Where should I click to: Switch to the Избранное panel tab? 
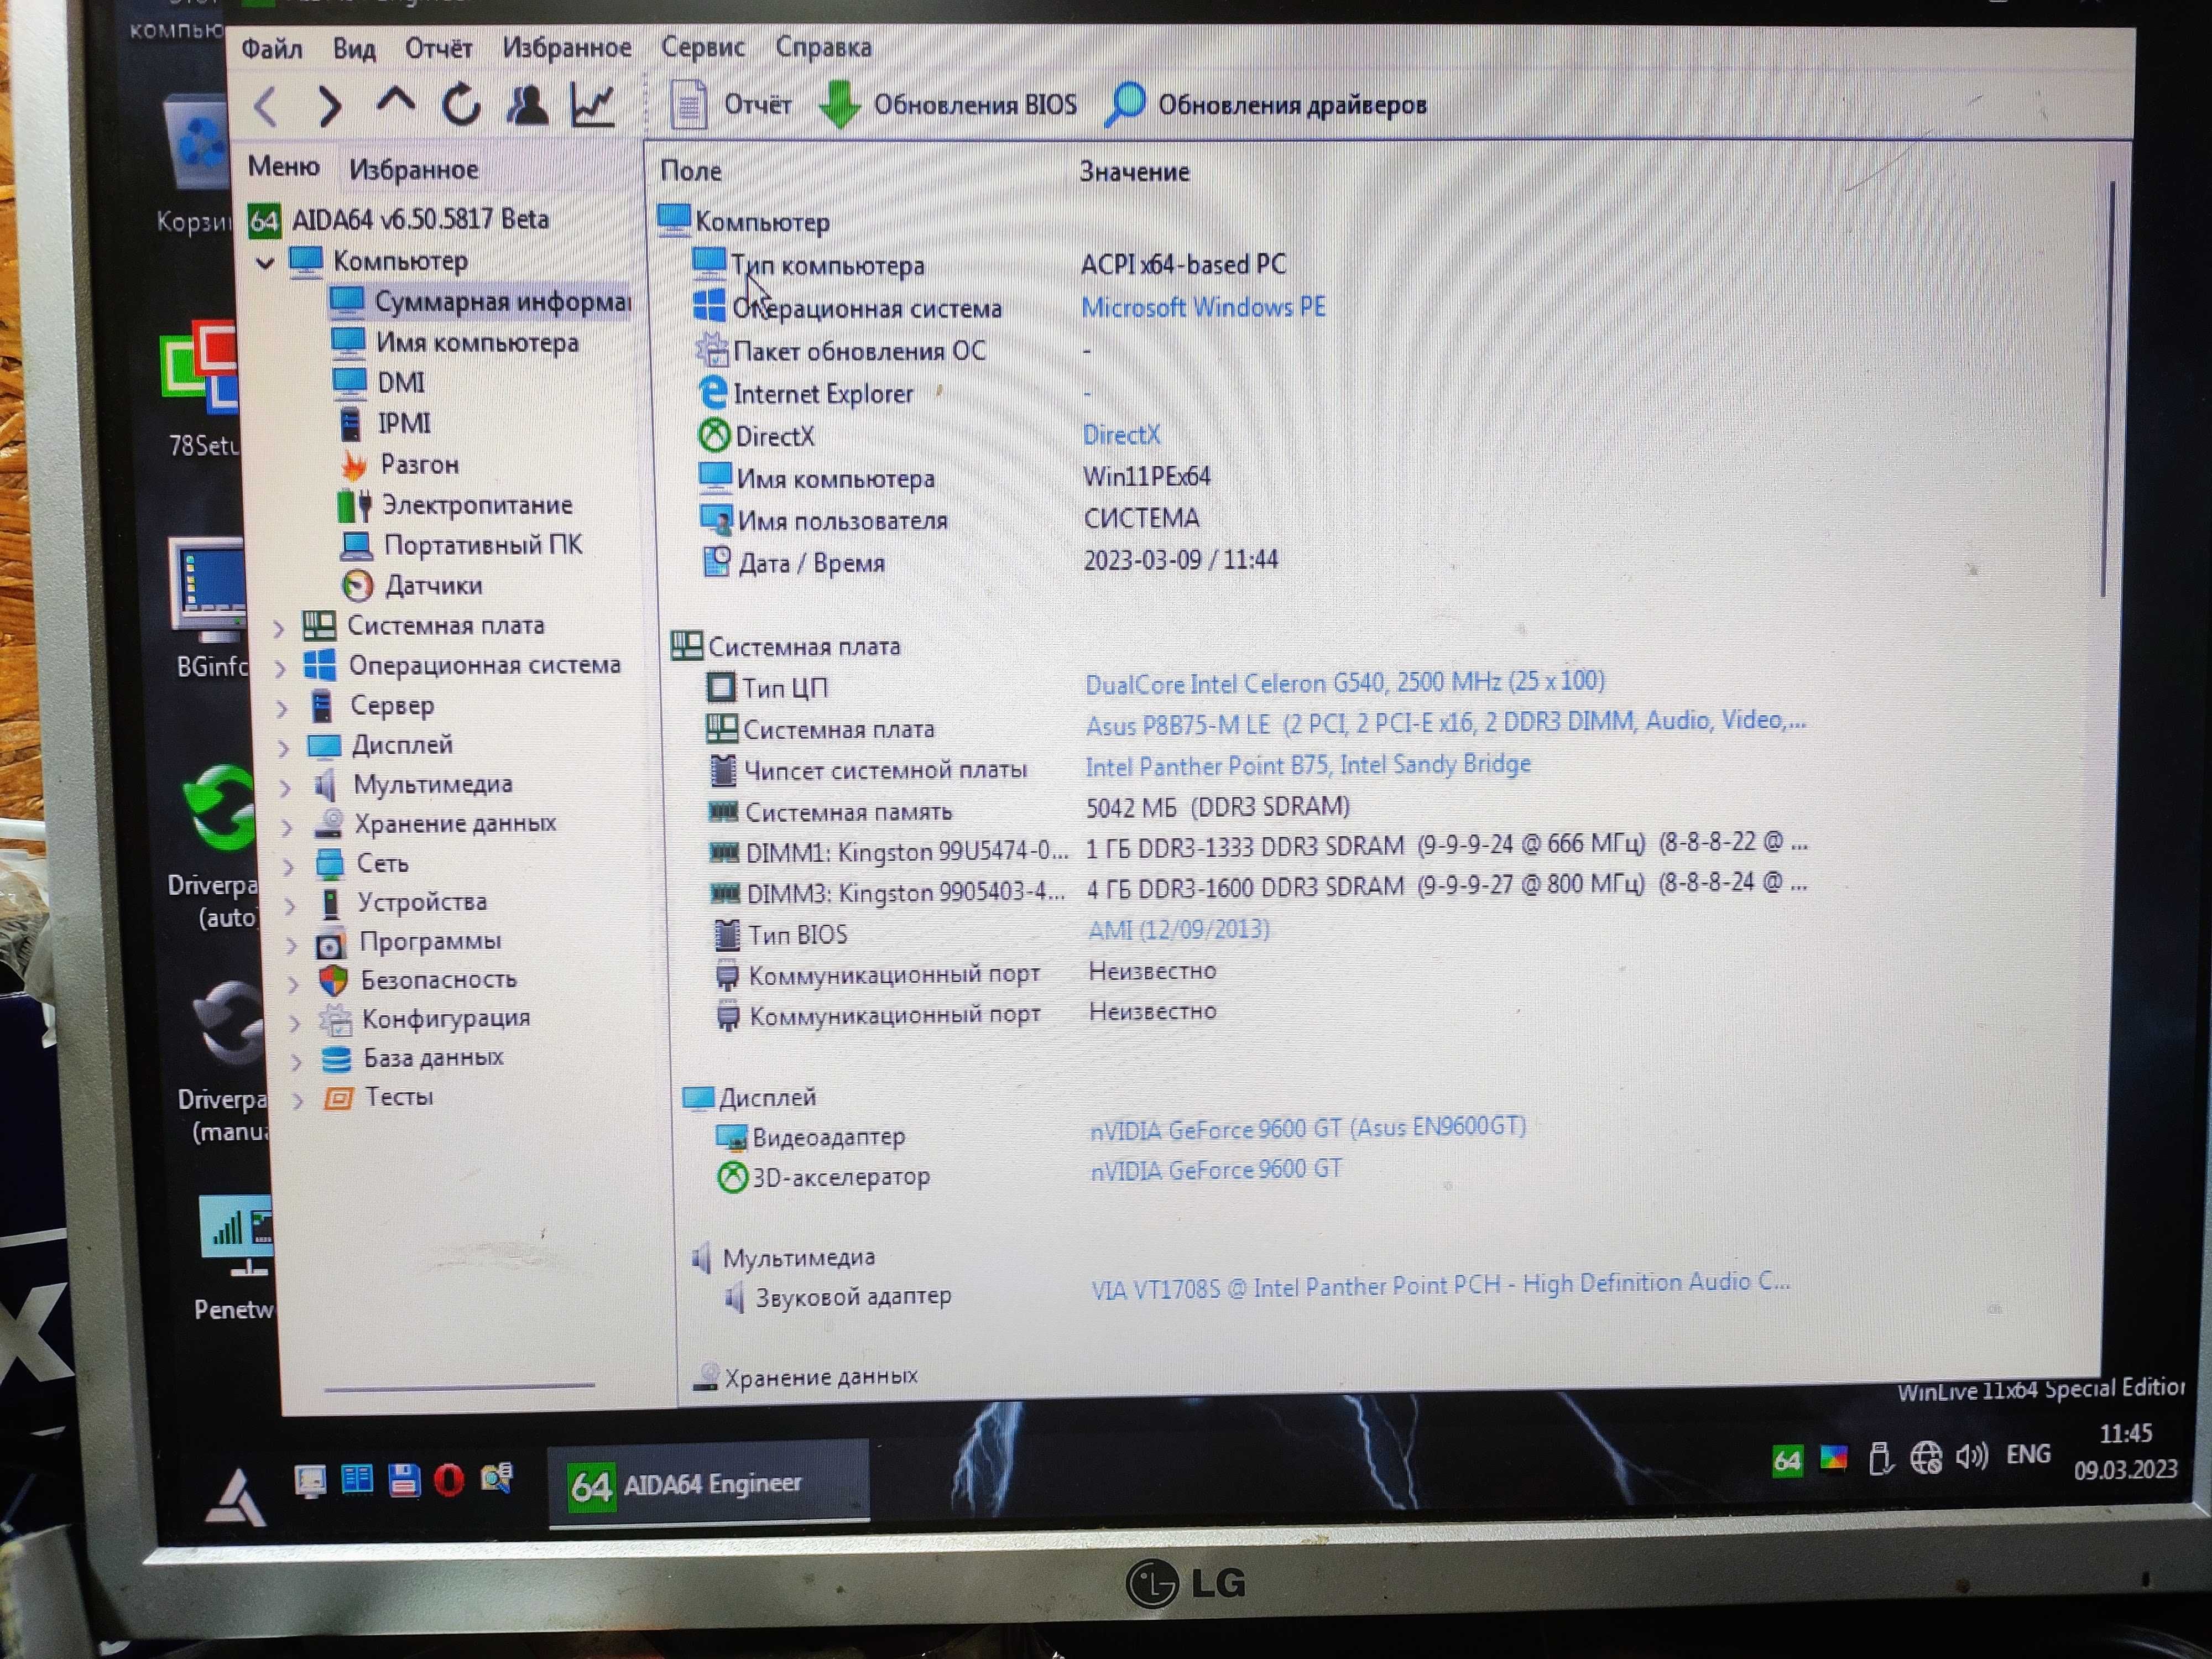[414, 169]
